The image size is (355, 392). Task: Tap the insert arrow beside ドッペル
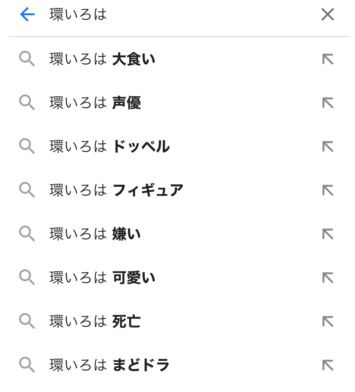tap(328, 147)
